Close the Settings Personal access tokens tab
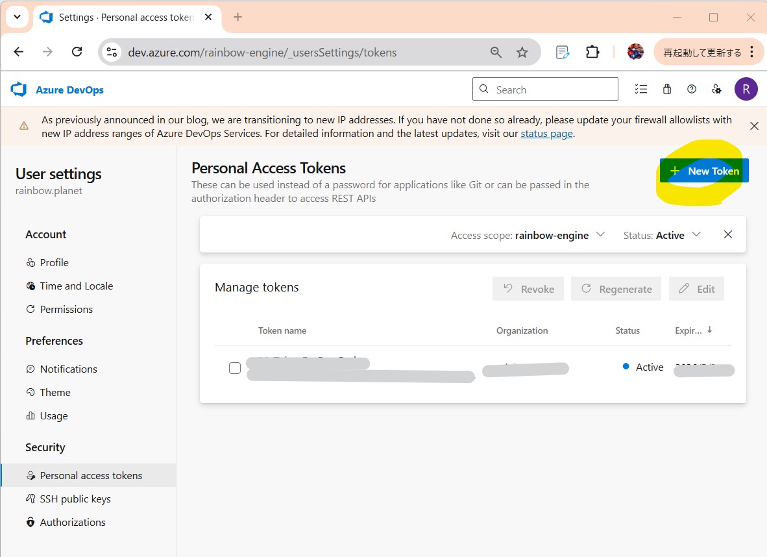The height and width of the screenshot is (557, 767). (208, 17)
